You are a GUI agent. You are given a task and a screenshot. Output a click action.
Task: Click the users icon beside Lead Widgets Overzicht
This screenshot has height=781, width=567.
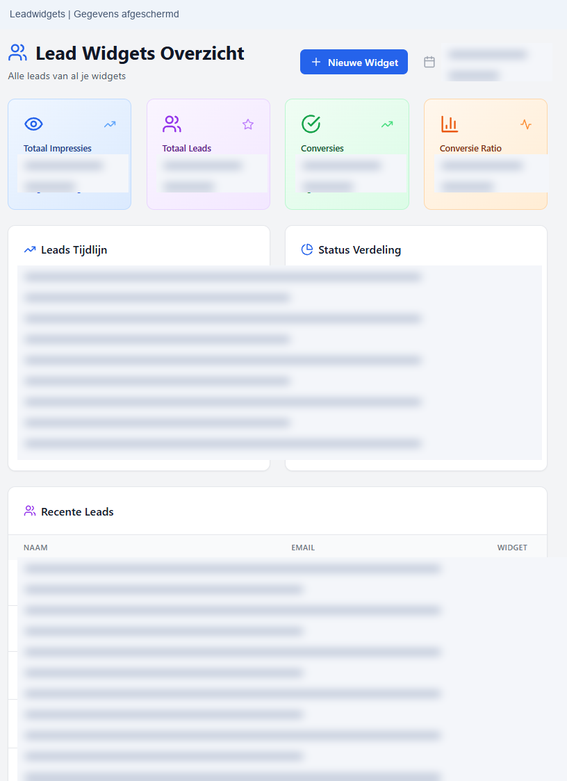pos(17,53)
